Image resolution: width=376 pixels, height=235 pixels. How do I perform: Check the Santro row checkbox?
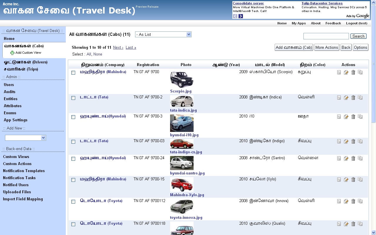[73, 159]
